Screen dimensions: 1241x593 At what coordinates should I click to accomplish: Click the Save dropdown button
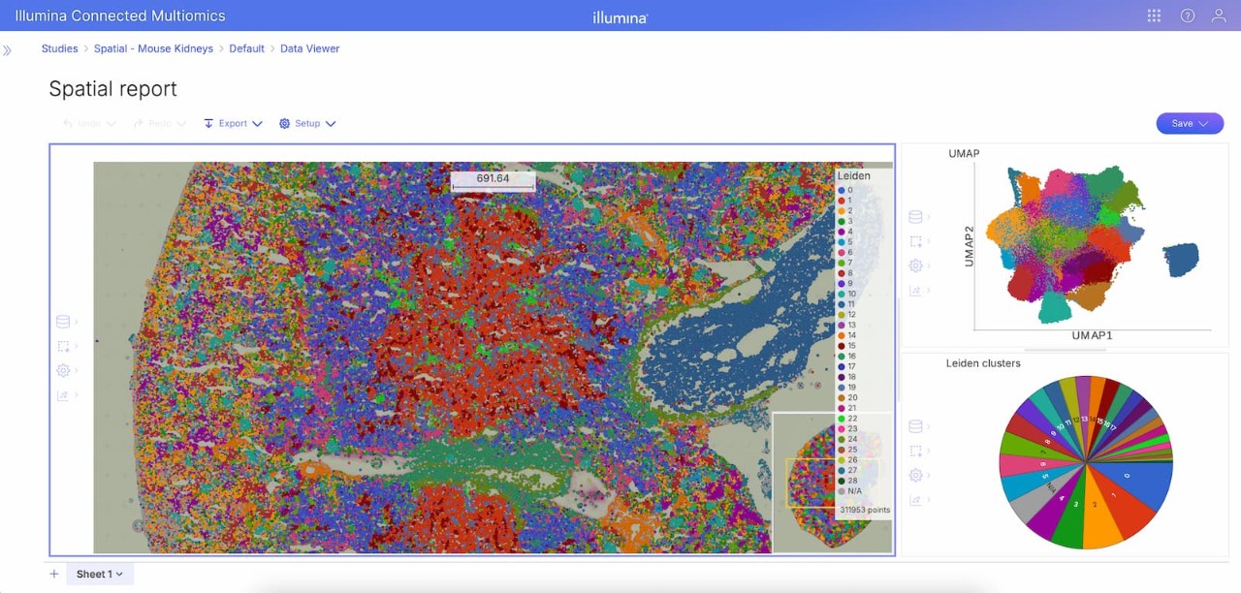pyautogui.click(x=1190, y=124)
